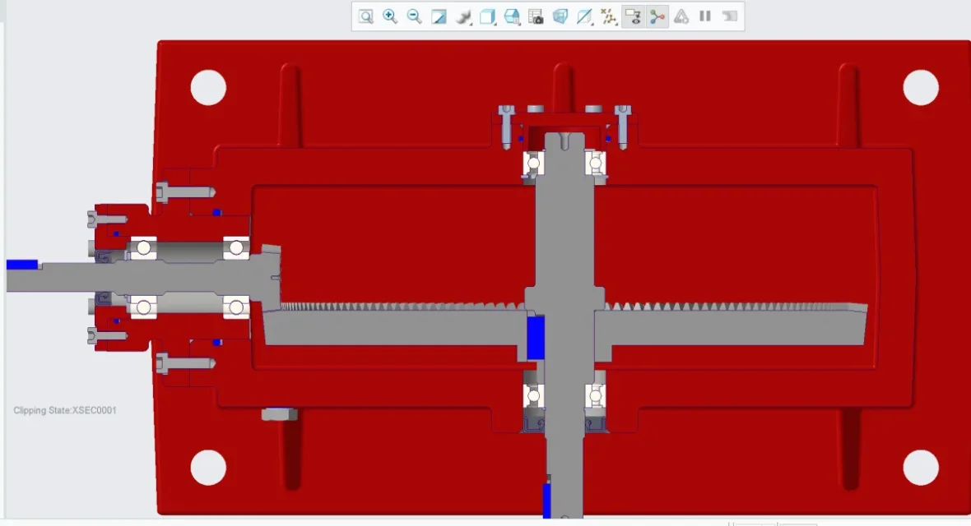
Task: Select the Zoom Out magnifier icon
Action: [415, 16]
